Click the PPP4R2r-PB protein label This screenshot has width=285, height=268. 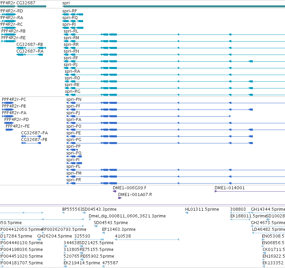(x=14, y=106)
